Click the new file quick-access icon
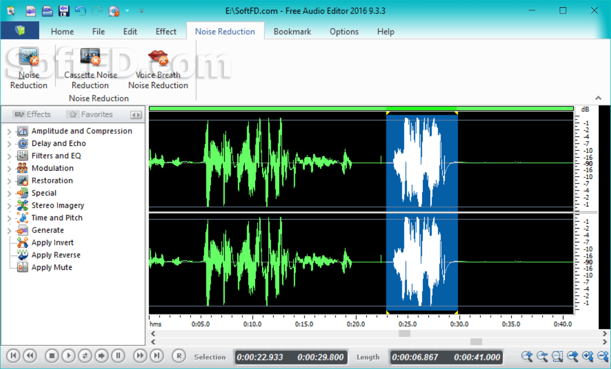 coord(30,10)
